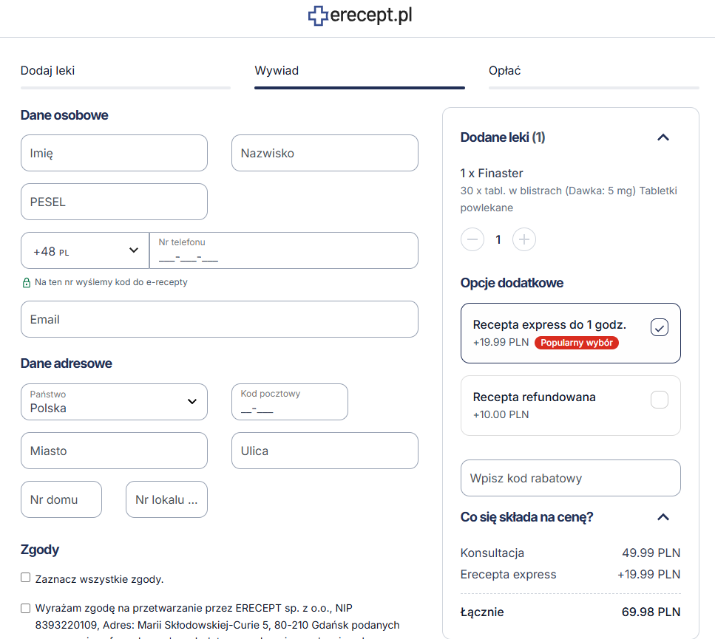
Task: Click the quantity value 1 between stepper buttons
Action: (x=498, y=239)
